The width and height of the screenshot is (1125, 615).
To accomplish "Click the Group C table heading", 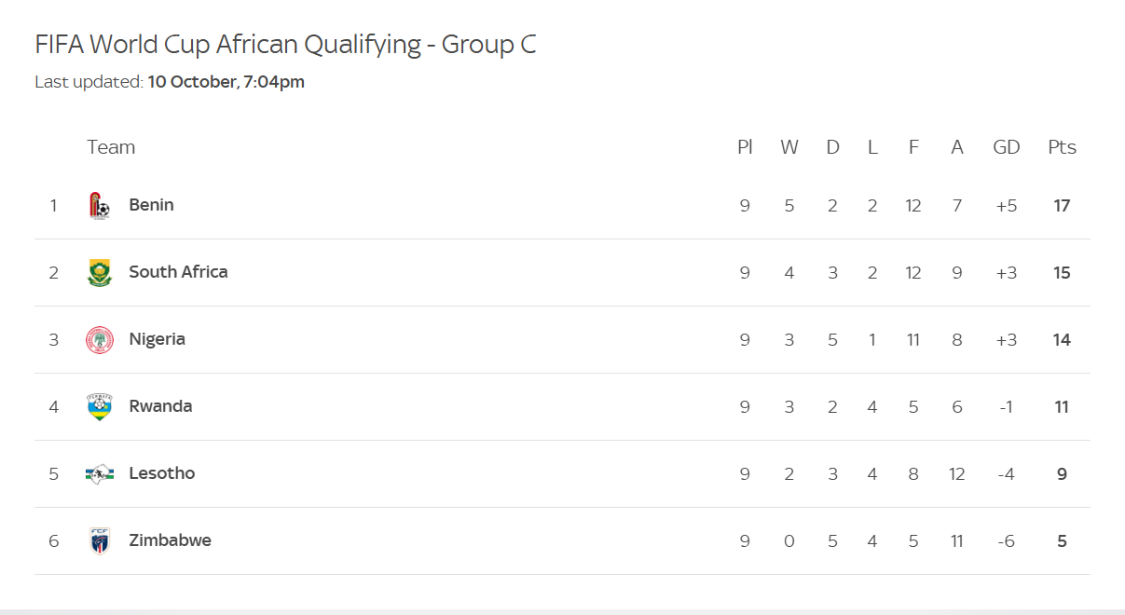I will click(285, 45).
